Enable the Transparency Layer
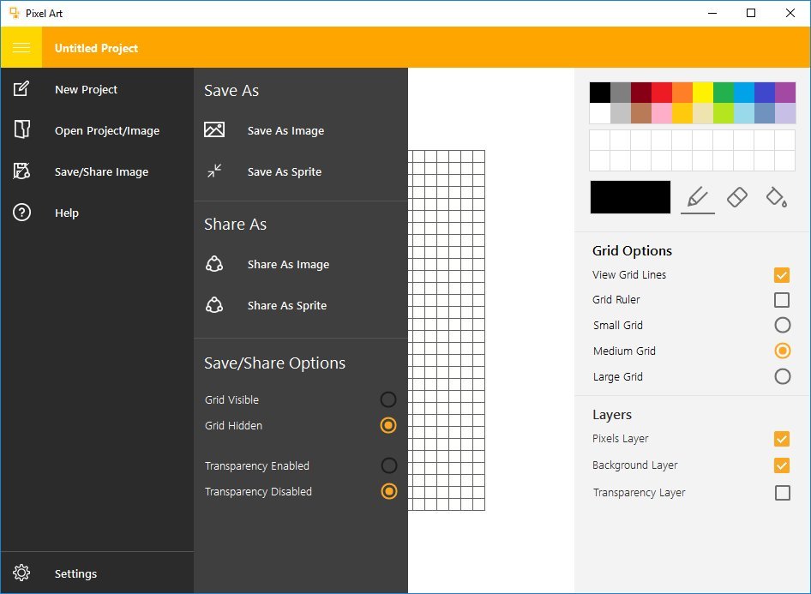The image size is (811, 594). pos(782,493)
